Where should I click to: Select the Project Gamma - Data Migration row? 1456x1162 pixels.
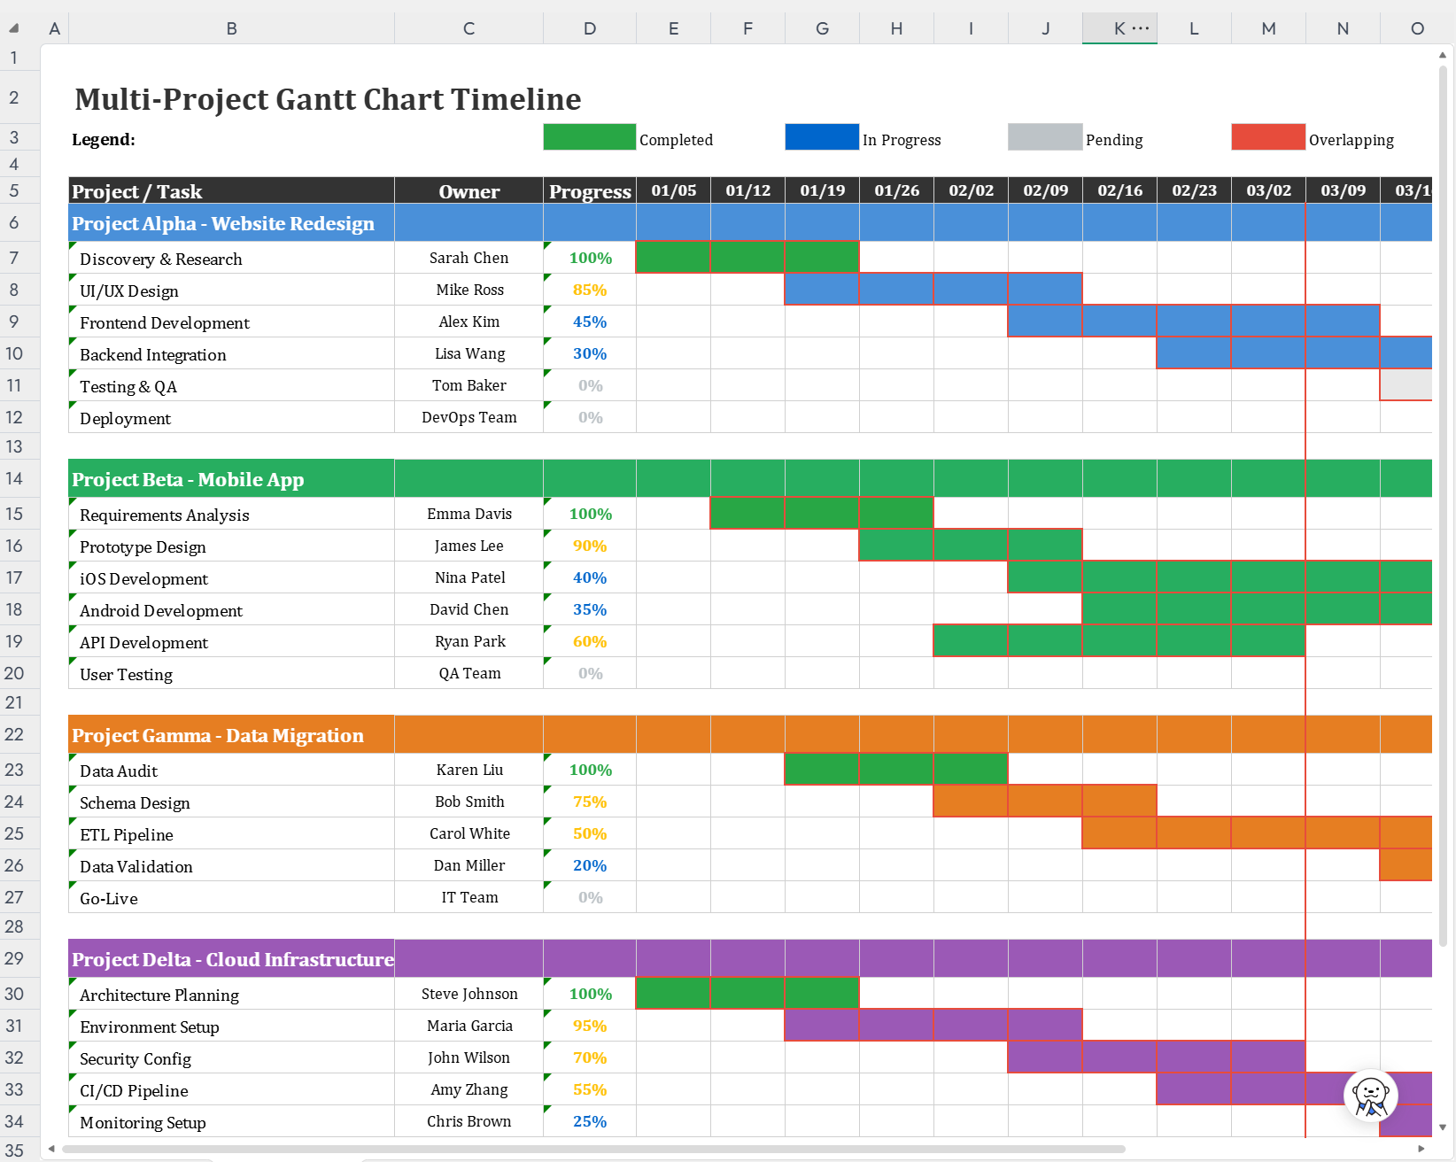coord(750,734)
